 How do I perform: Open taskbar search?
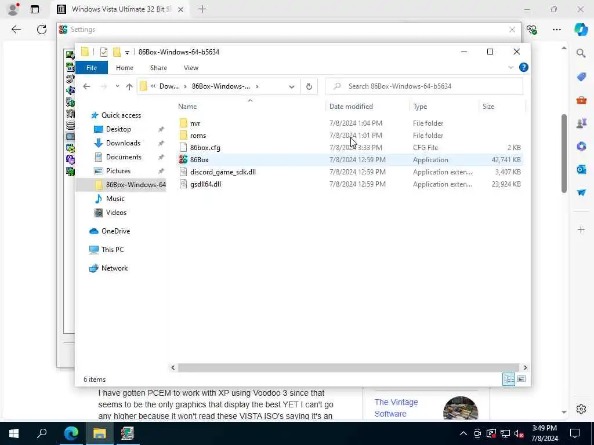42,433
